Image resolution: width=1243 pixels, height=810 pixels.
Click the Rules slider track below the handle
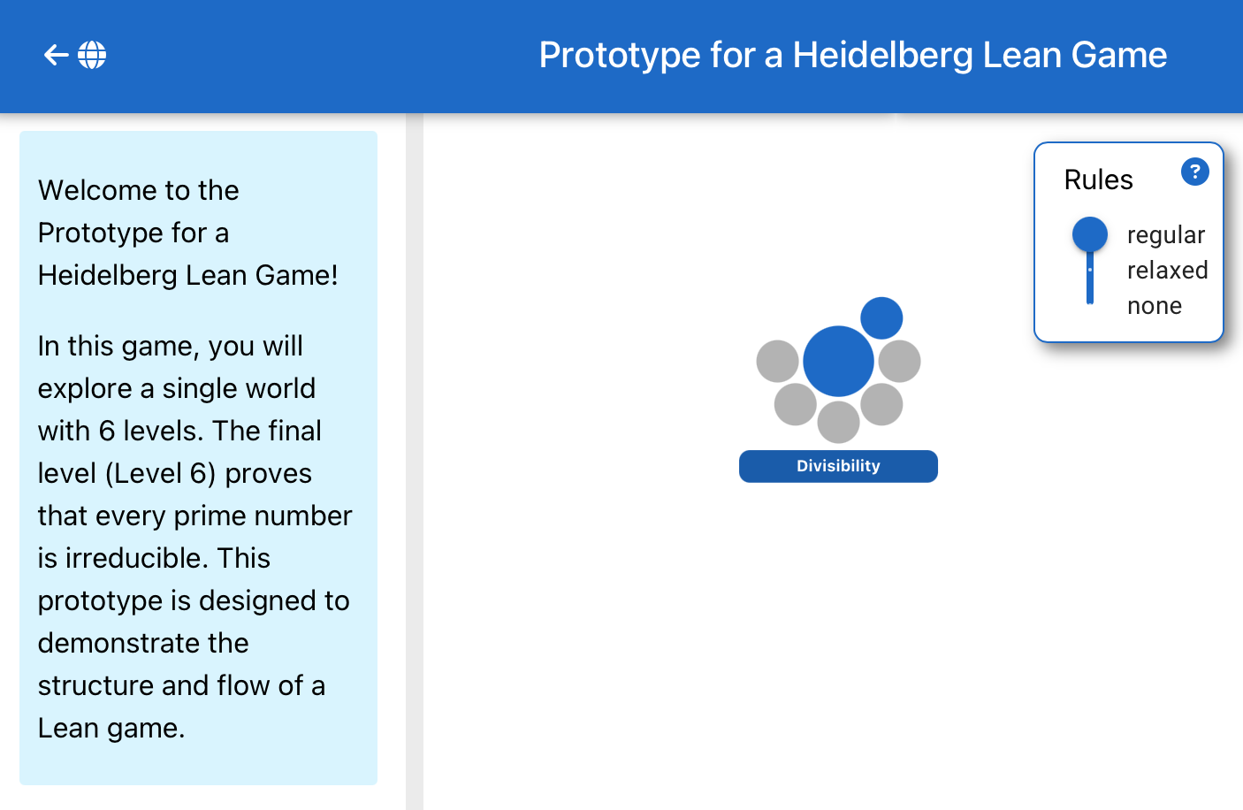(1090, 283)
